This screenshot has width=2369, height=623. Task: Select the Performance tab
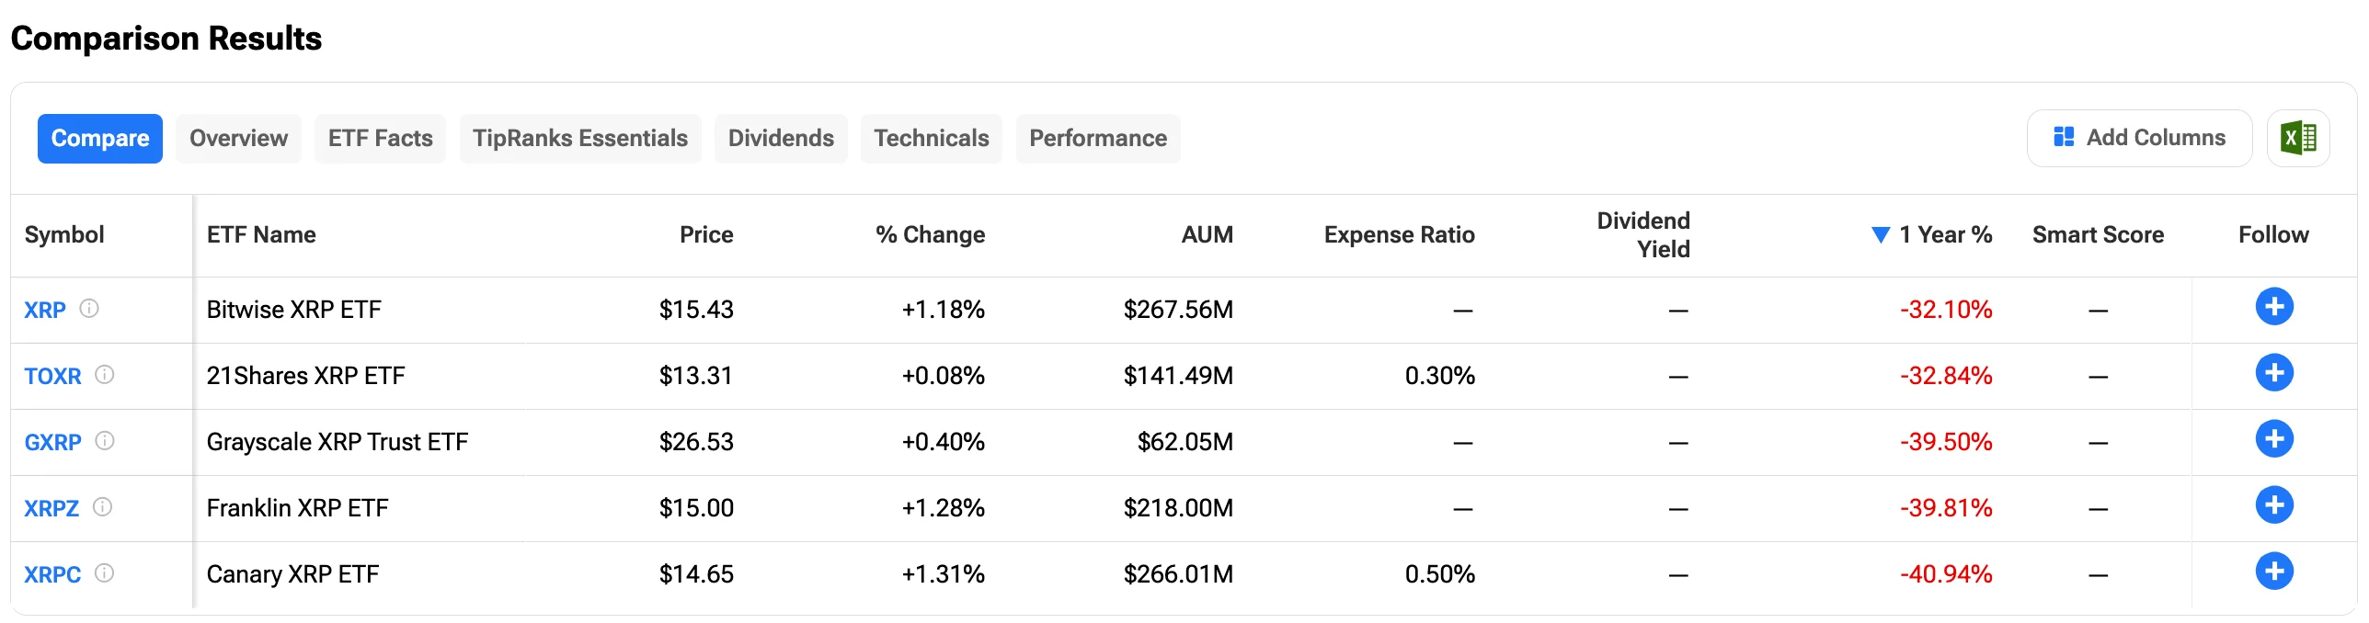[x=1097, y=139]
